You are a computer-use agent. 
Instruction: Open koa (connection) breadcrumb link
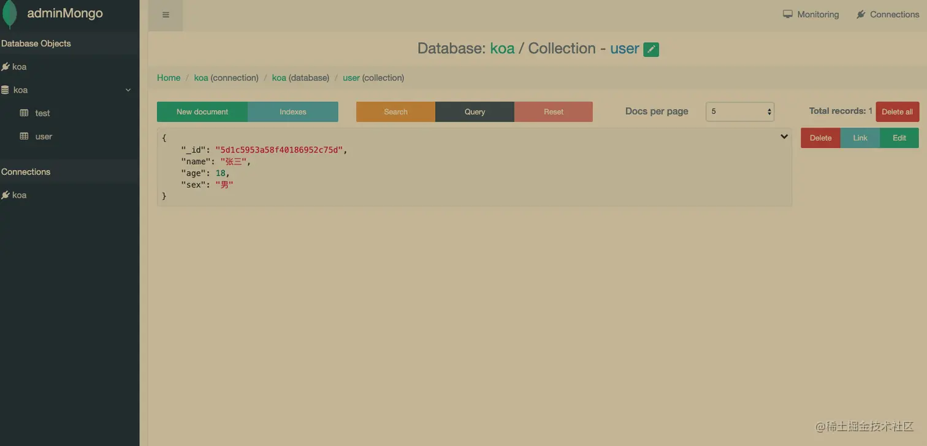(201, 78)
